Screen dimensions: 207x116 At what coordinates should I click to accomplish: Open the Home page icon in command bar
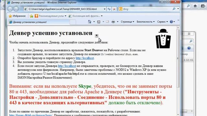click(x=90, y=22)
